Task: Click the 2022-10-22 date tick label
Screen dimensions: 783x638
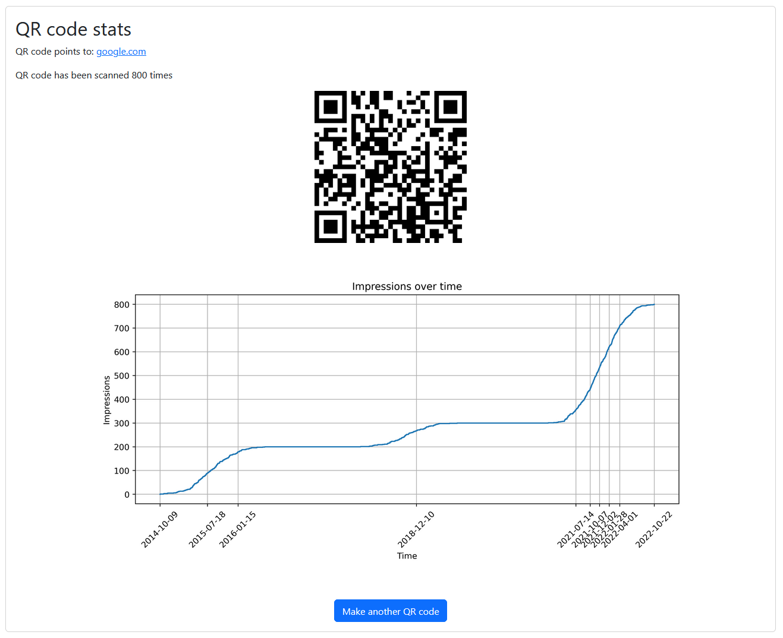Action: click(654, 529)
